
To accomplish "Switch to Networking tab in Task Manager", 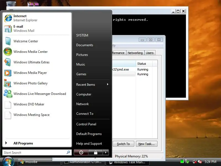I will pos(135,53).
